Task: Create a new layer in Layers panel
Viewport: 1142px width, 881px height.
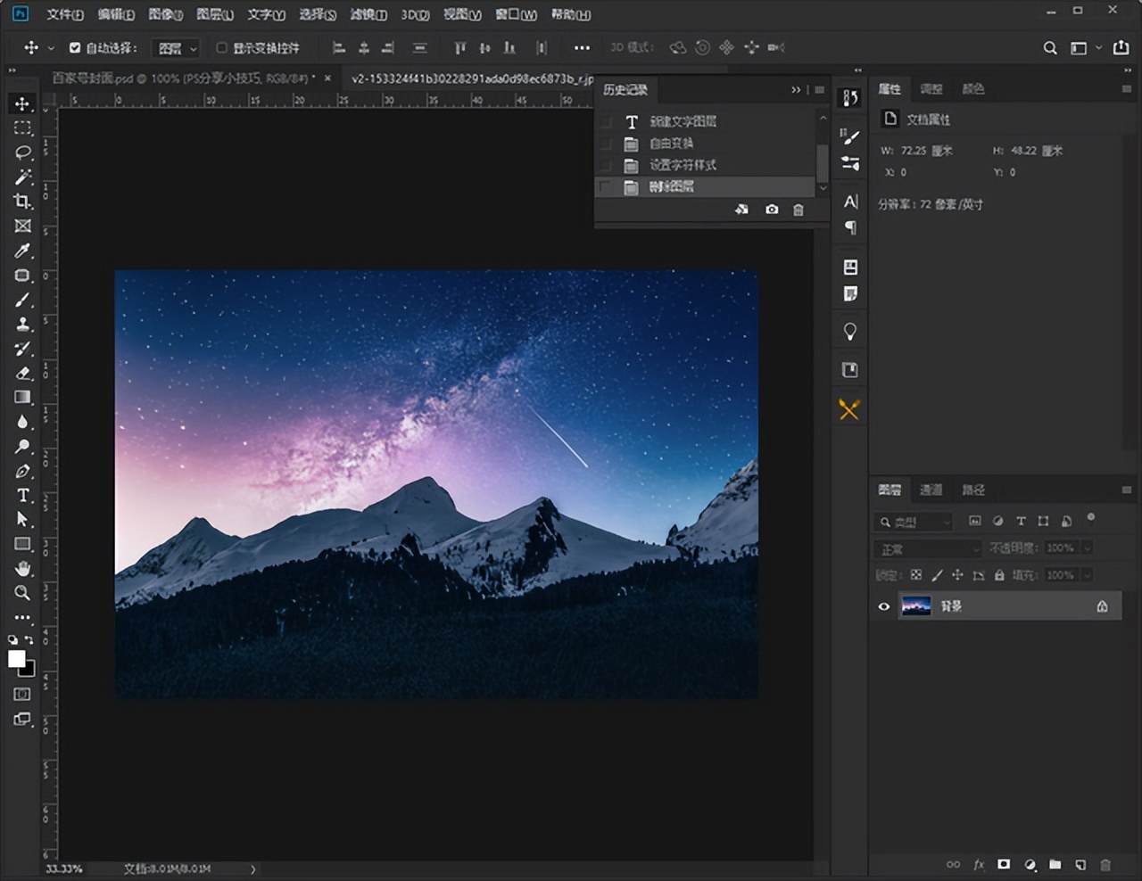Action: coord(1080,864)
